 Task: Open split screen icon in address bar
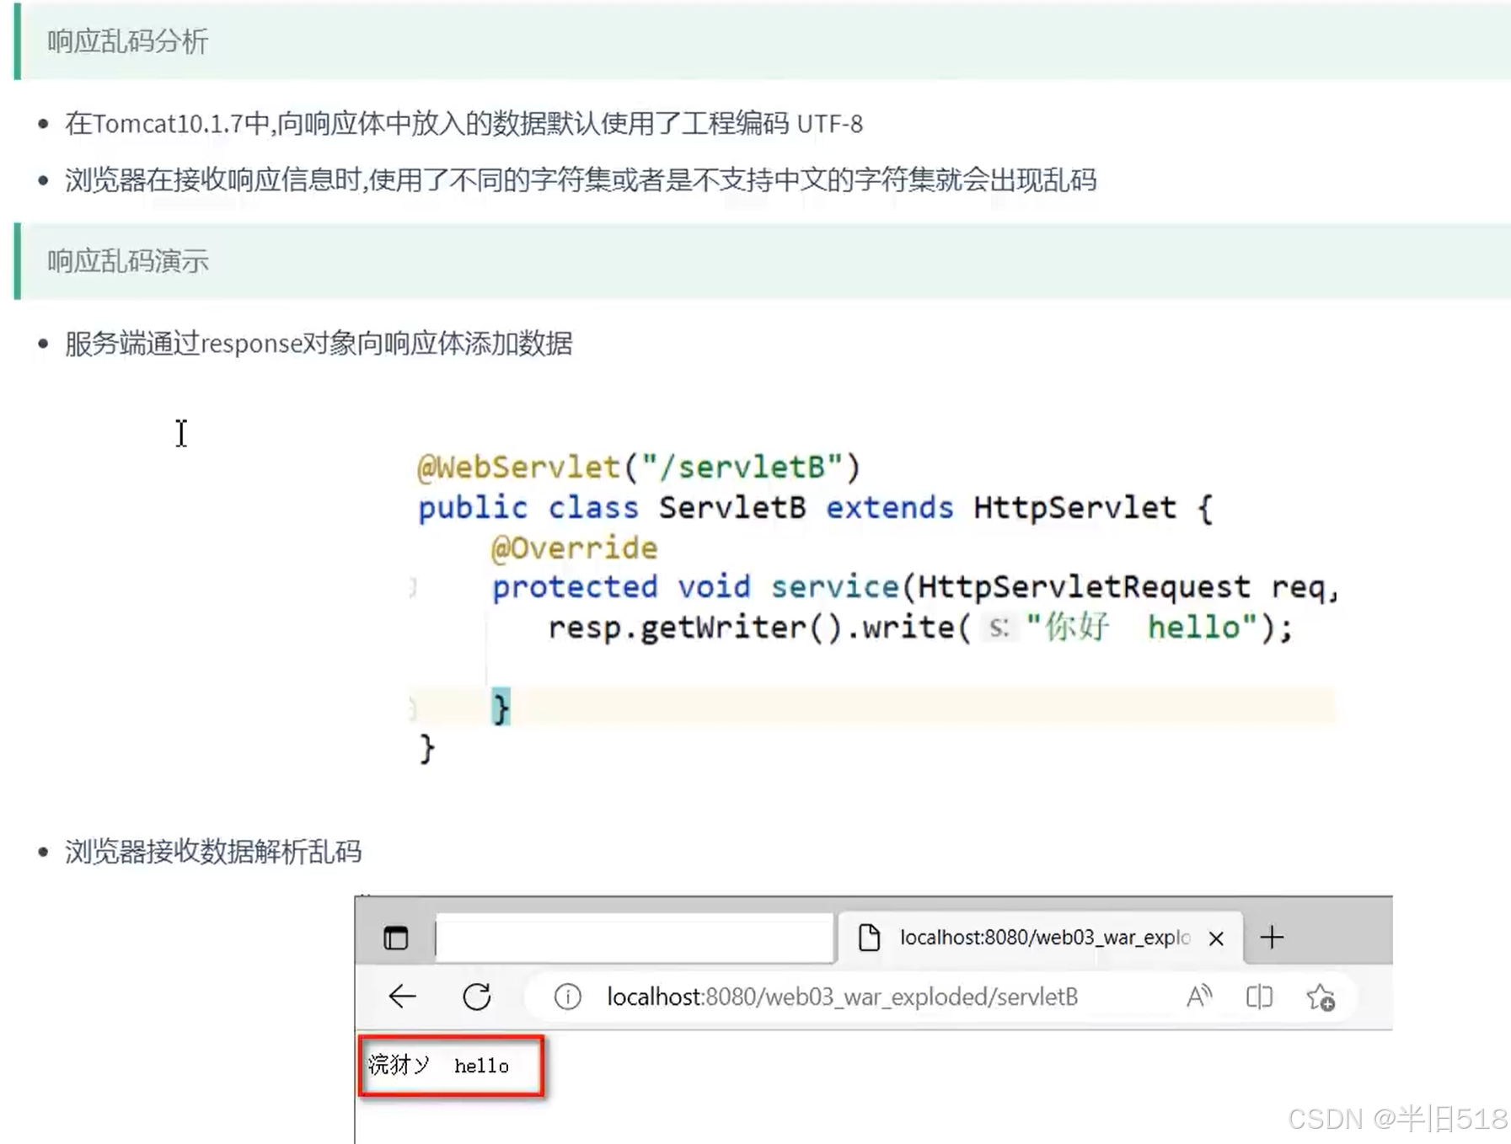tap(1259, 997)
